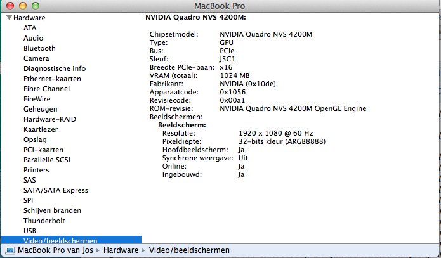
Task: Click the highlighted Video/beeldschermen sidebar item
Action: point(60,241)
